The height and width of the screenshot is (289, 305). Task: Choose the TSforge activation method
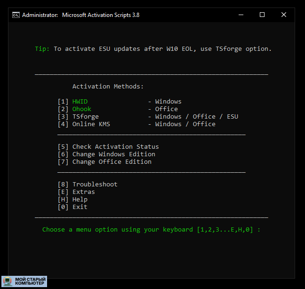pyautogui.click(x=85, y=117)
